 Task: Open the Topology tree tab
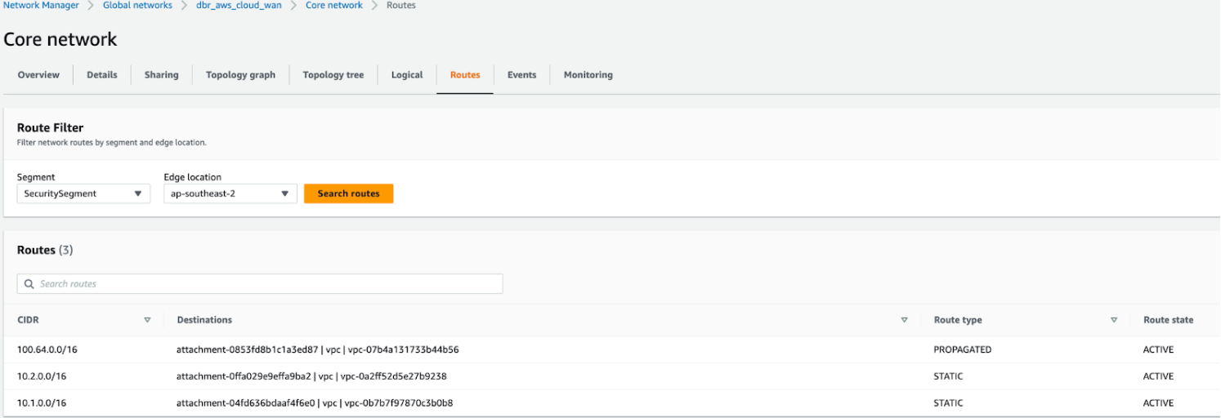click(x=333, y=75)
